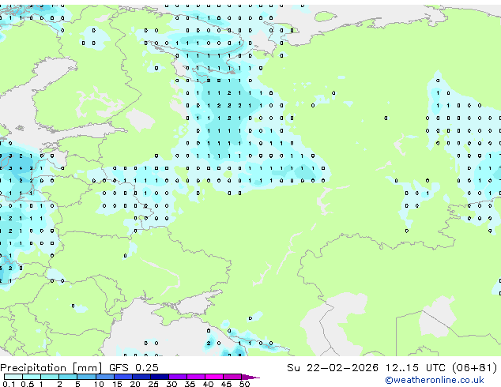This screenshot has height=387, width=501.
Task: Click the 0.1–0.5 mm legend color swatch
Action: (x=13, y=377)
